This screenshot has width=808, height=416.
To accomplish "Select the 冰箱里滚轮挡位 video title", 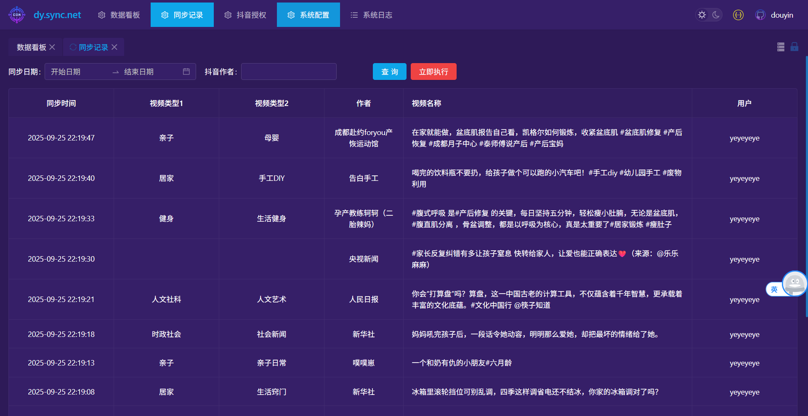I will coord(535,392).
